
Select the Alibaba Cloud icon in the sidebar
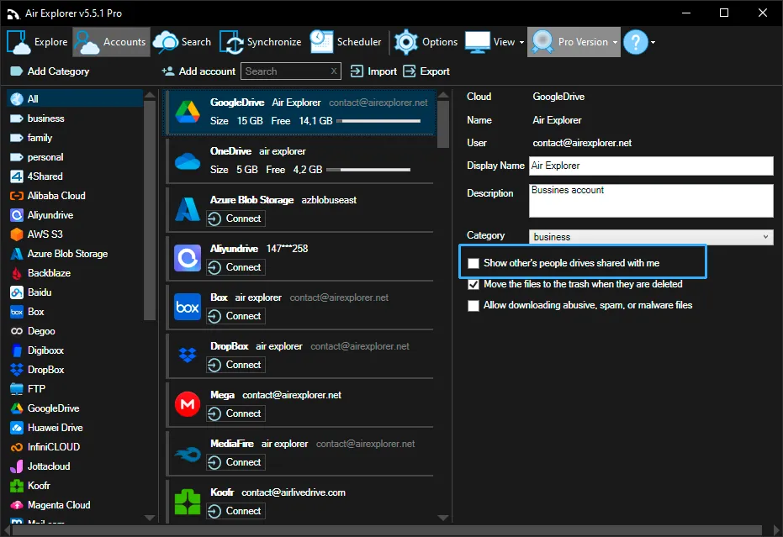(x=17, y=196)
